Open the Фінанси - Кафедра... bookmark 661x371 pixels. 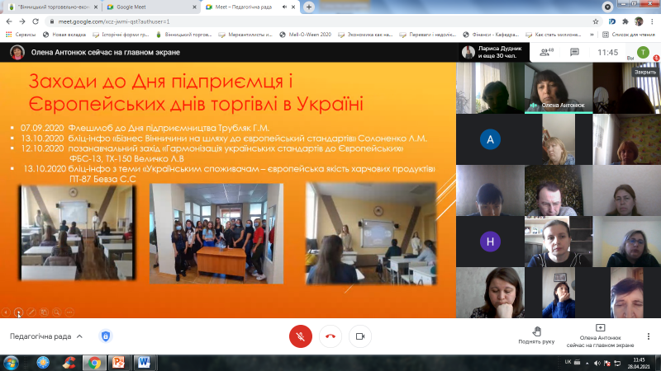491,35
